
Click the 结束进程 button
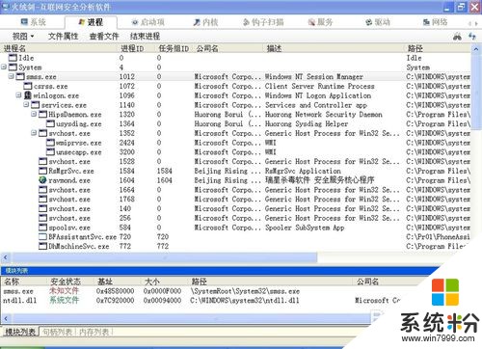145,37
